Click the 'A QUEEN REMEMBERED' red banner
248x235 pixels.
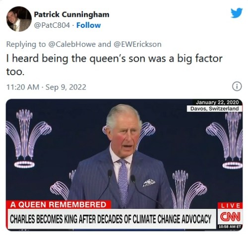point(59,205)
